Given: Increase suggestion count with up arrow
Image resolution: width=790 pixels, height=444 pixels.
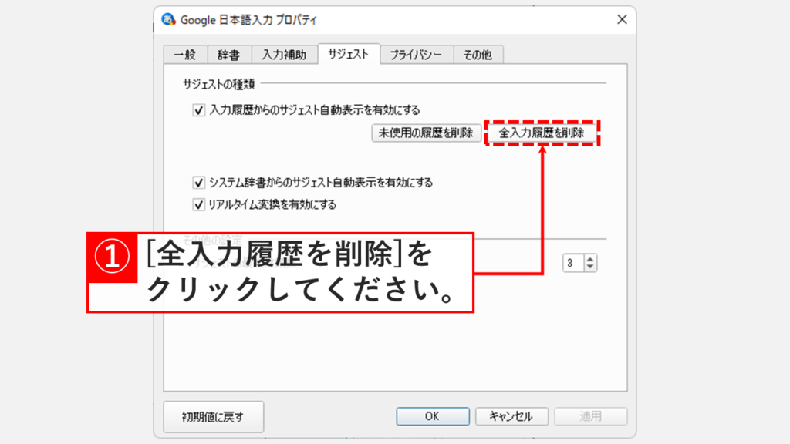Looking at the screenshot, I should [x=590, y=259].
